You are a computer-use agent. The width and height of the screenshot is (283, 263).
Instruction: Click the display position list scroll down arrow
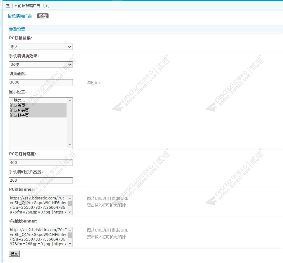(x=70, y=145)
